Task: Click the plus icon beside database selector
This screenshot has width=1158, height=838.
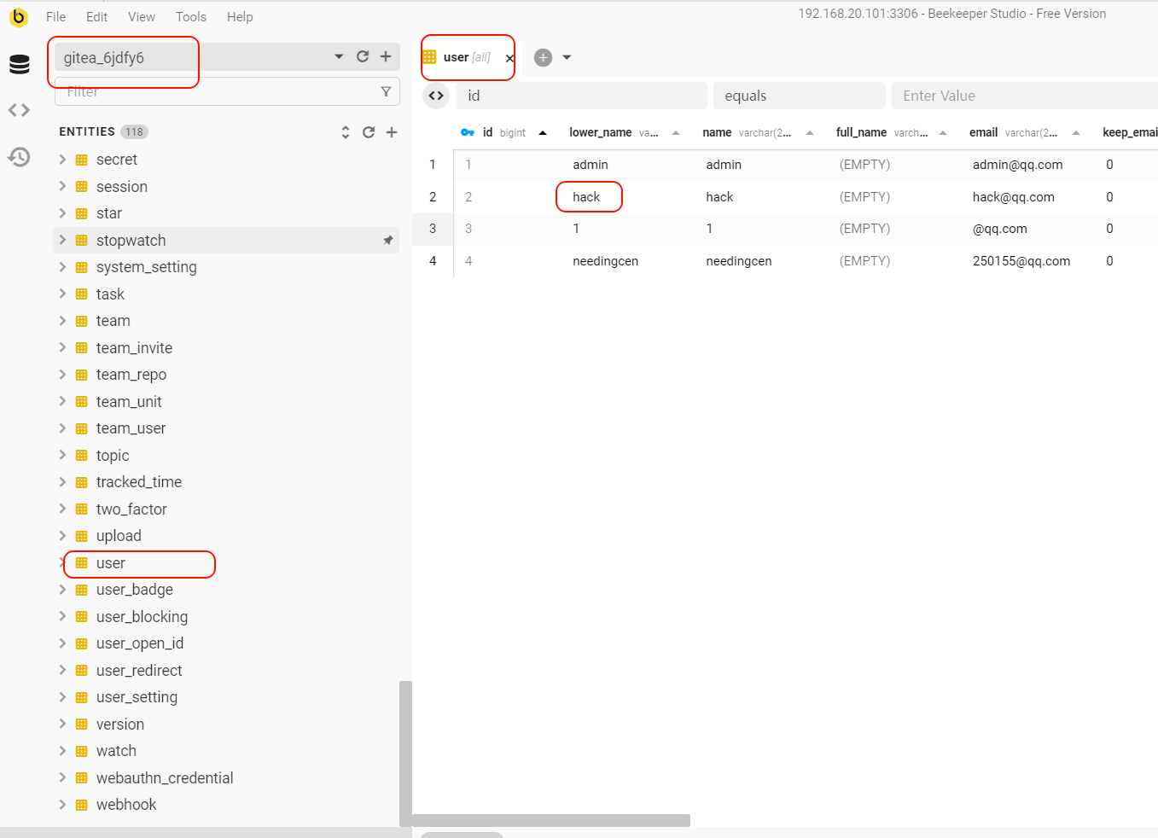Action: point(386,56)
